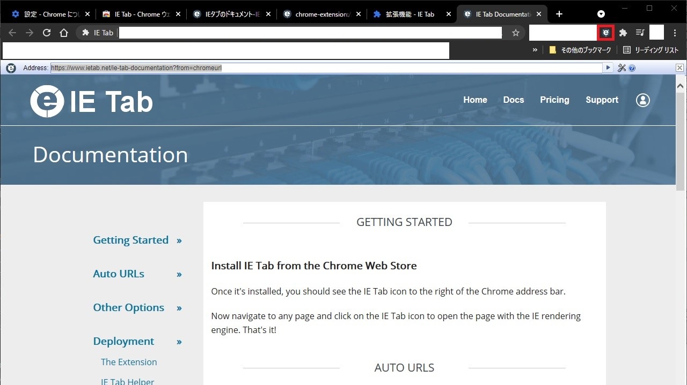Open the リーディング リスト panel
The height and width of the screenshot is (385, 687).
pyautogui.click(x=651, y=50)
